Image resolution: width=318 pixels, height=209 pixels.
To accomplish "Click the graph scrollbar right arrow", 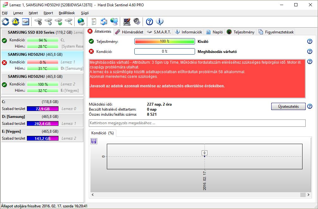I will [x=309, y=194].
